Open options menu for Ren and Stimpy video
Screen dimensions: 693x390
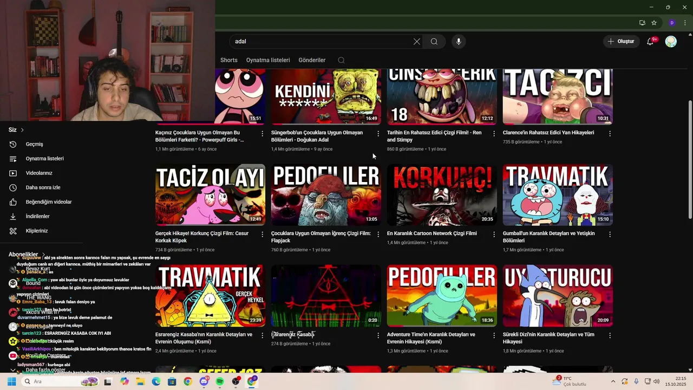494,133
